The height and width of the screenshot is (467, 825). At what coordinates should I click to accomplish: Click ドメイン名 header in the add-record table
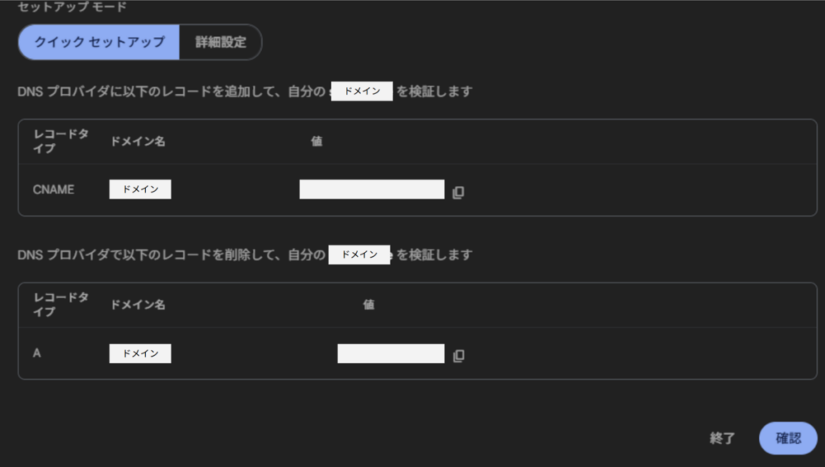[138, 142]
